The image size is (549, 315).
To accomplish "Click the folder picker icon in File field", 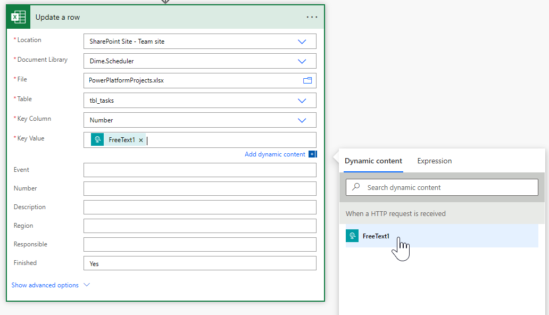I will pyautogui.click(x=307, y=80).
